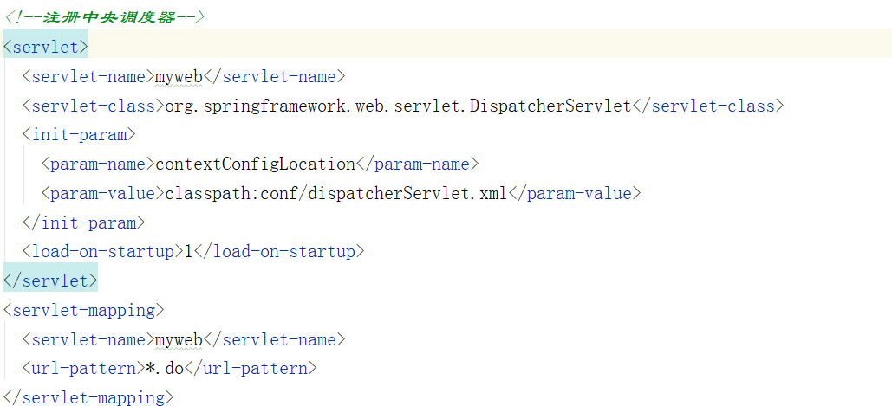Place cursor in org.springframework.web.servlet.DispatcherServlet
The width and height of the screenshot is (892, 406).
pos(398,106)
